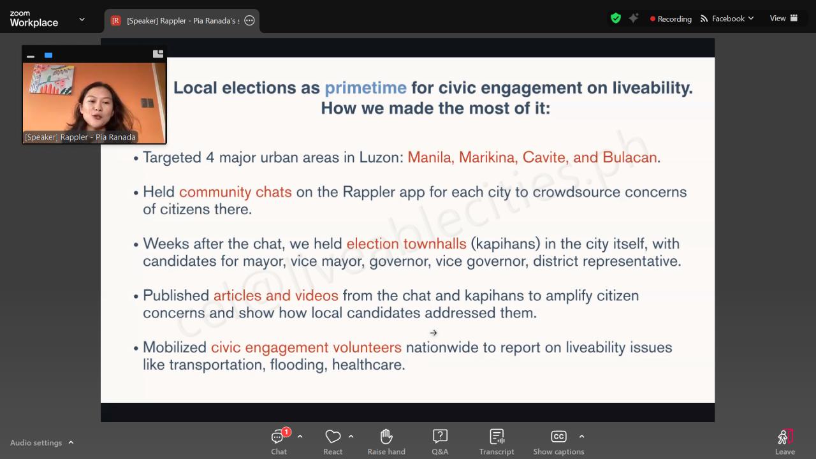This screenshot has width=816, height=459.
Task: Click the Zoom Workplace logo
Action: click(34, 19)
